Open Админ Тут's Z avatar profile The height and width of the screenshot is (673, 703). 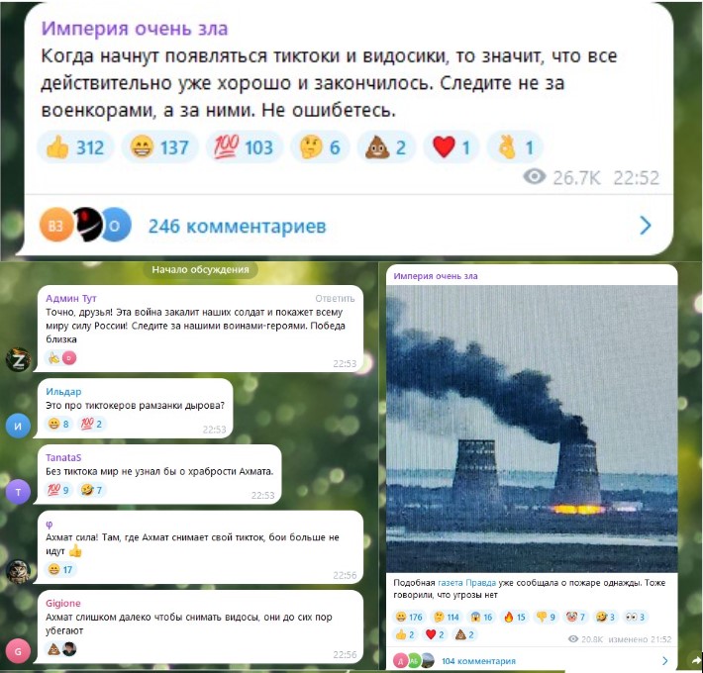(x=18, y=359)
